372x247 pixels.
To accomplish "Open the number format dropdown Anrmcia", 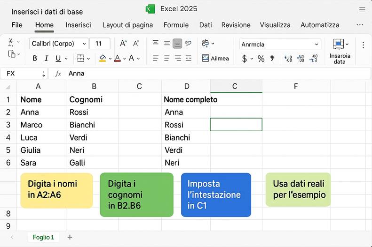I will (x=280, y=44).
